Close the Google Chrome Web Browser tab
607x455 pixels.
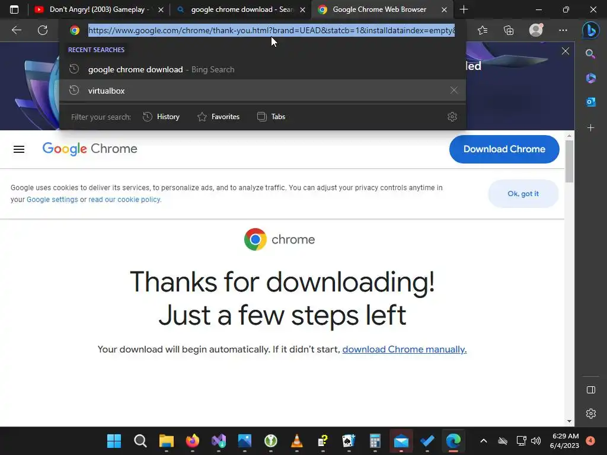445,9
